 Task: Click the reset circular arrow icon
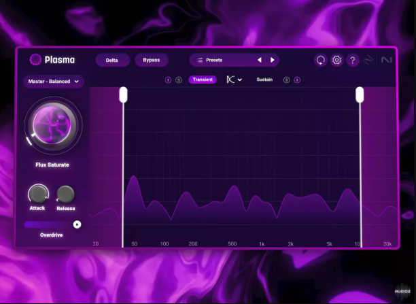tap(321, 61)
